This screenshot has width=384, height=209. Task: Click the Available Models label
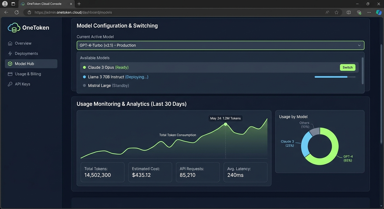click(x=95, y=58)
